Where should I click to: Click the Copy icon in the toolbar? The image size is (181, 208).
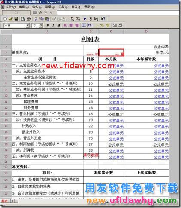[42, 19]
